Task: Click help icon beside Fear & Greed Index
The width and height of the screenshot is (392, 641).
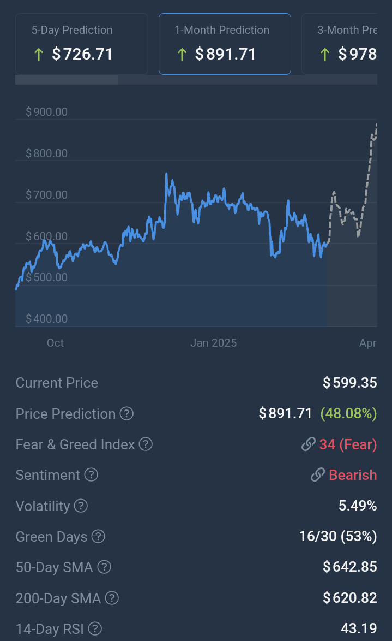Action: 146,444
